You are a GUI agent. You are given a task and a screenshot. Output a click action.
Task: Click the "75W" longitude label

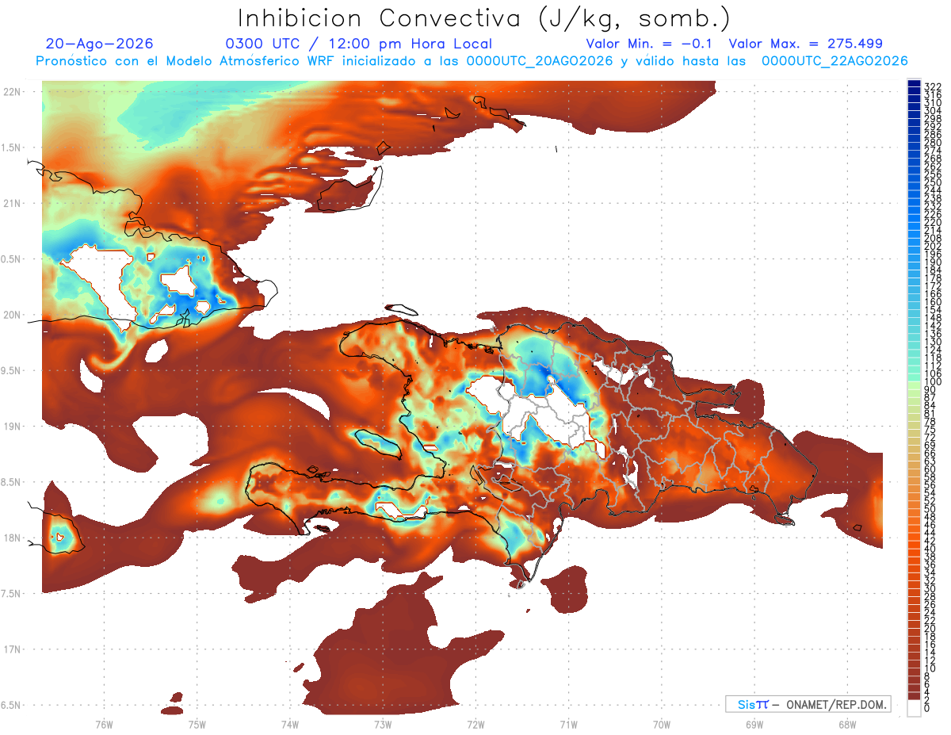197,724
